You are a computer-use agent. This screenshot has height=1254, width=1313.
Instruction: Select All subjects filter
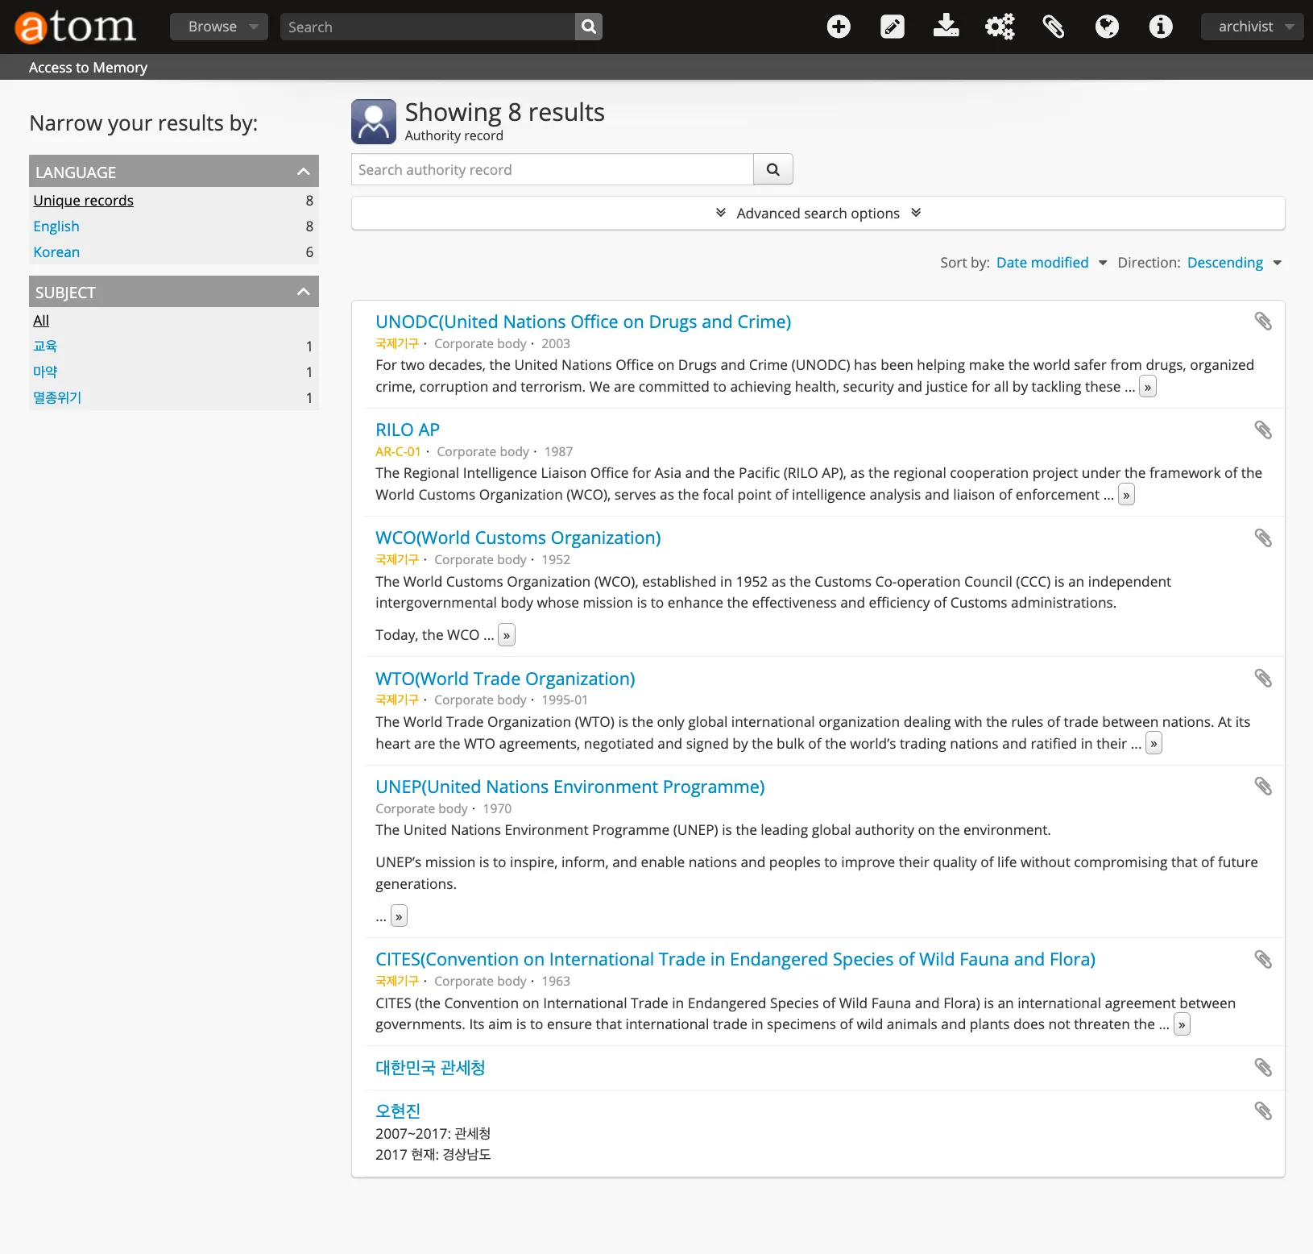(x=41, y=321)
